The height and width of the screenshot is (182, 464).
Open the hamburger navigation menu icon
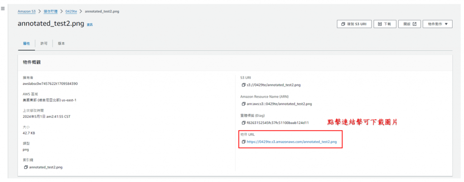[x=3, y=9]
